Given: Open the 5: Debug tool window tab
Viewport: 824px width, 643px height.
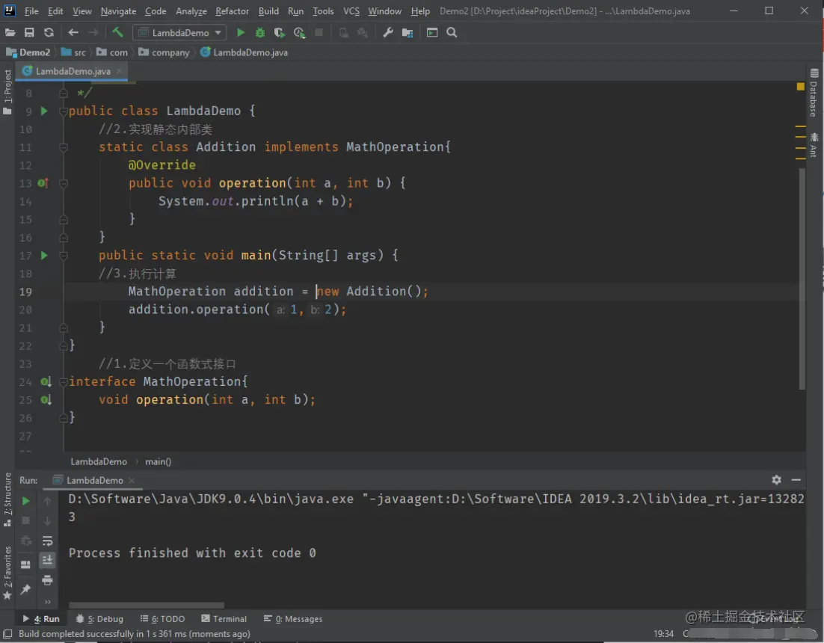Looking at the screenshot, I should 100,619.
